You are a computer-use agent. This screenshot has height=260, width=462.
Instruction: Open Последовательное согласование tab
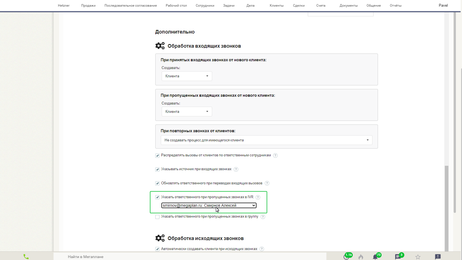(x=131, y=6)
